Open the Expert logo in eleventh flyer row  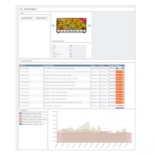[x=120, y=102]
